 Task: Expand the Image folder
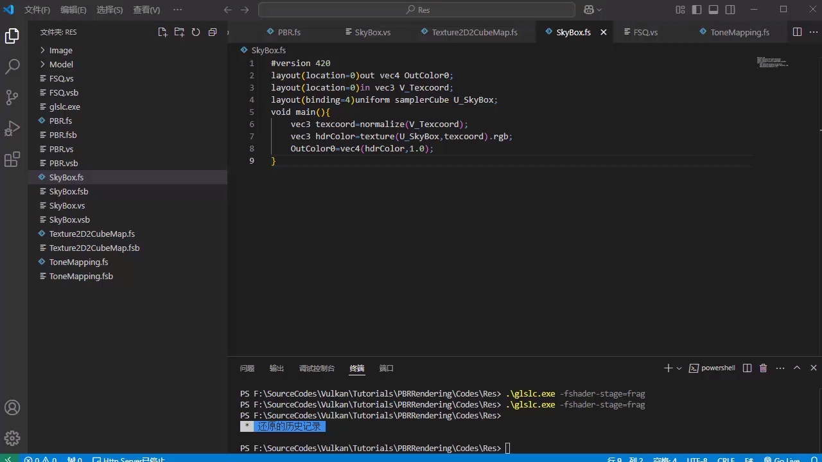[x=61, y=50]
